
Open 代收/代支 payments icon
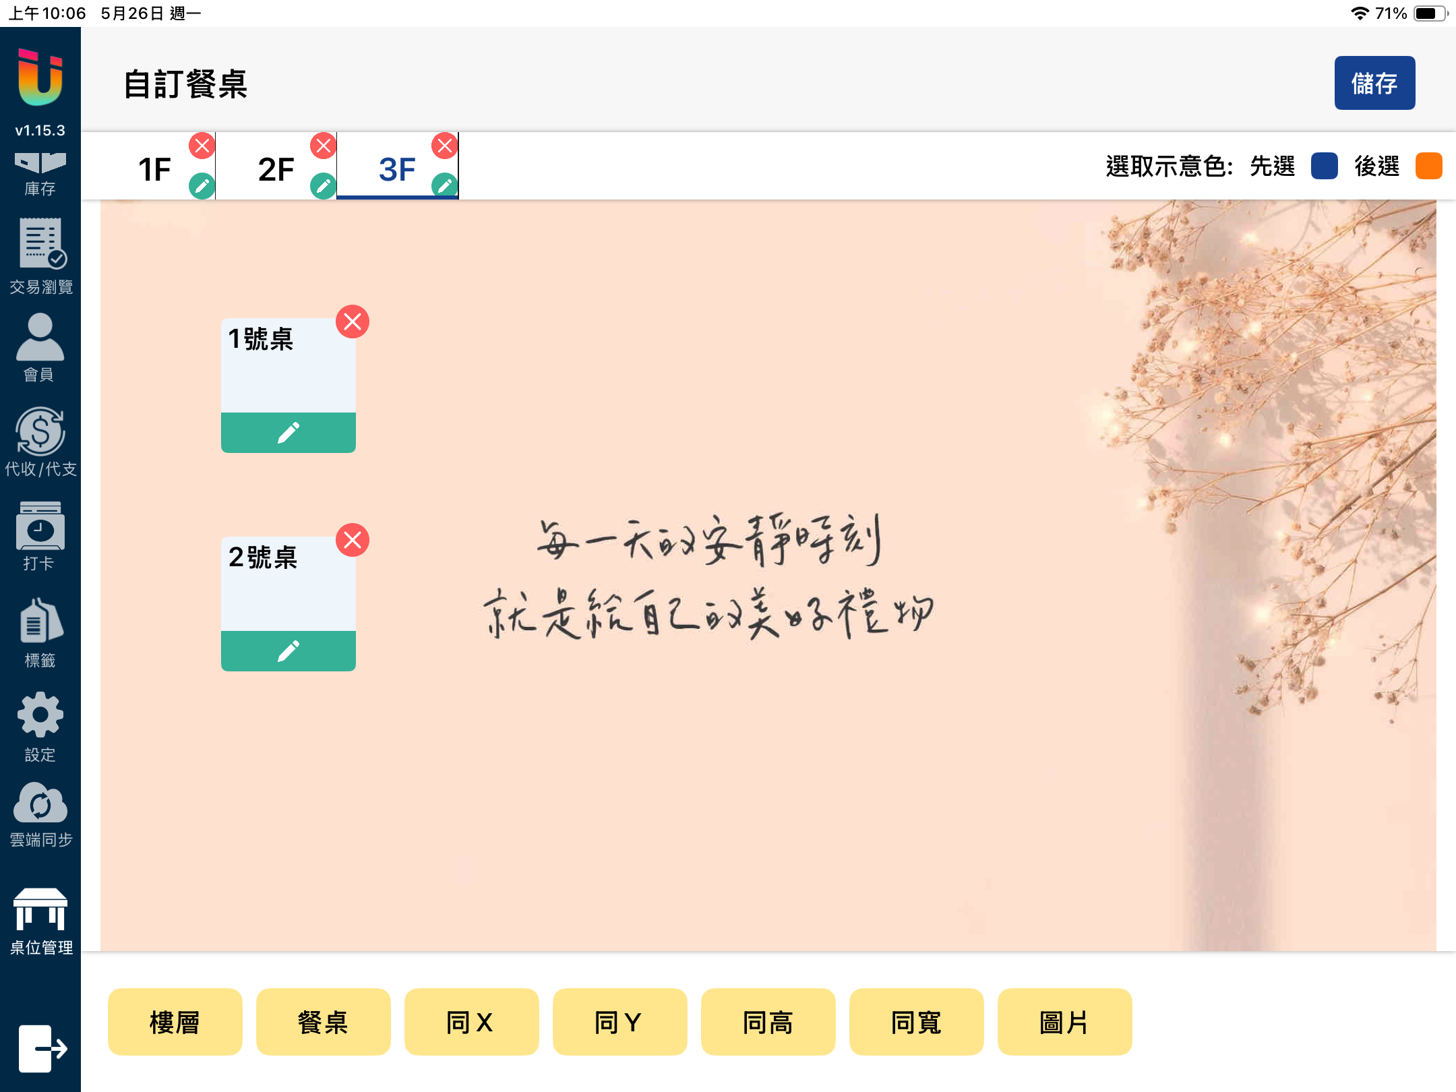40,442
